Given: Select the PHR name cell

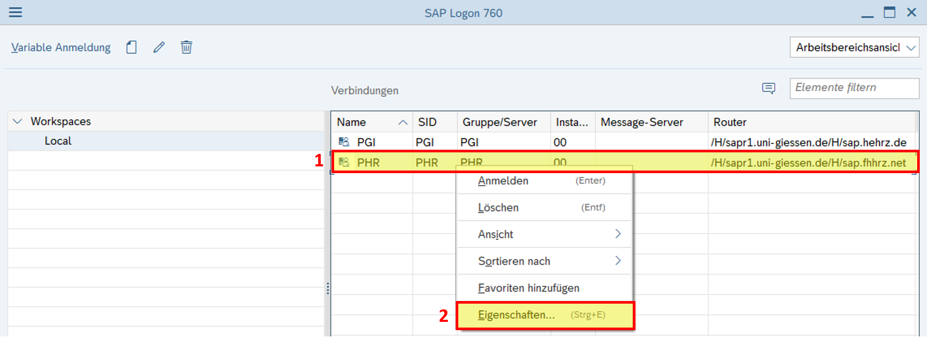Looking at the screenshot, I should pos(368,162).
